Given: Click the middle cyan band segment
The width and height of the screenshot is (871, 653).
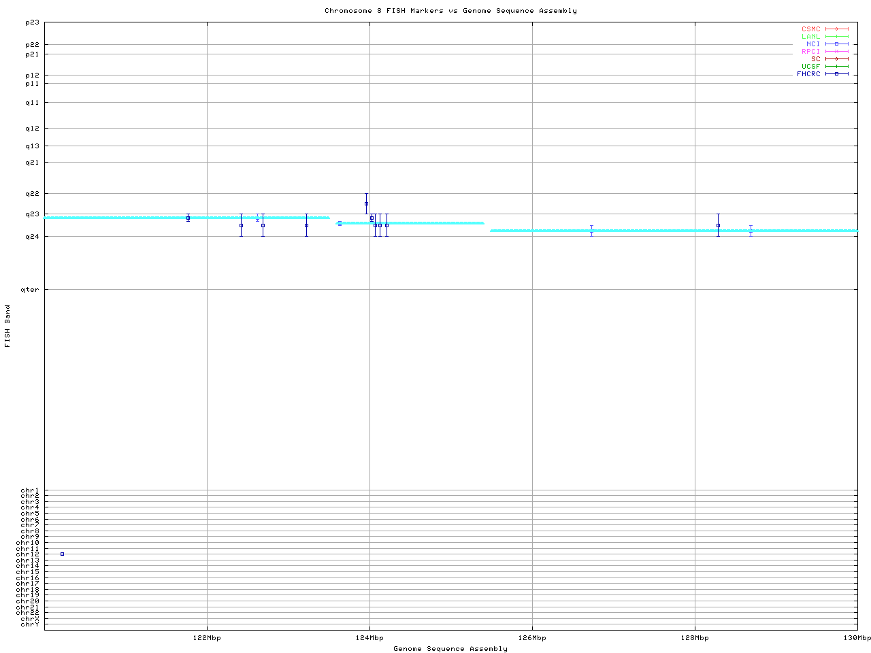Looking at the screenshot, I should point(410,222).
